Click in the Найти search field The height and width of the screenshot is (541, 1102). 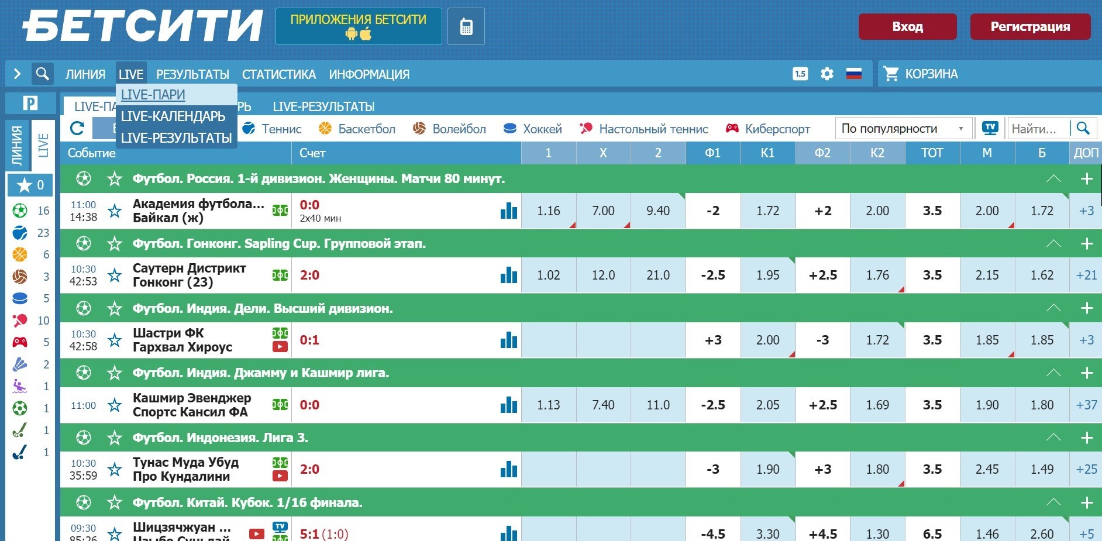[1038, 128]
